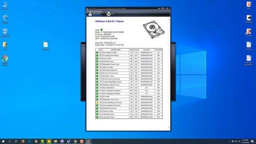Click the Threshold column header
This screenshot has width=256, height=144.
[x=158, y=50]
